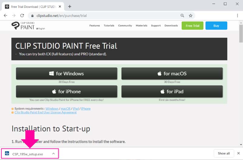Expand options for CSP_195w_setup.exe download

click(x=53, y=154)
